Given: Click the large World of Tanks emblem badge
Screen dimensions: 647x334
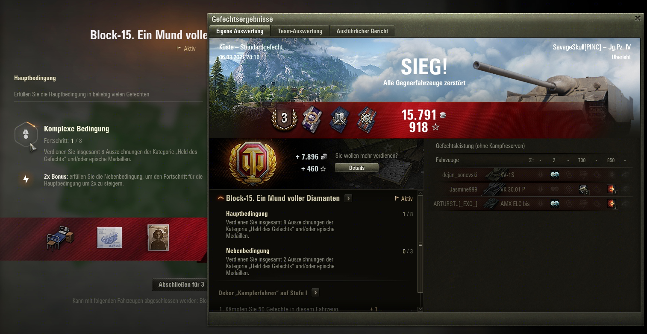Looking at the screenshot, I should [253, 163].
